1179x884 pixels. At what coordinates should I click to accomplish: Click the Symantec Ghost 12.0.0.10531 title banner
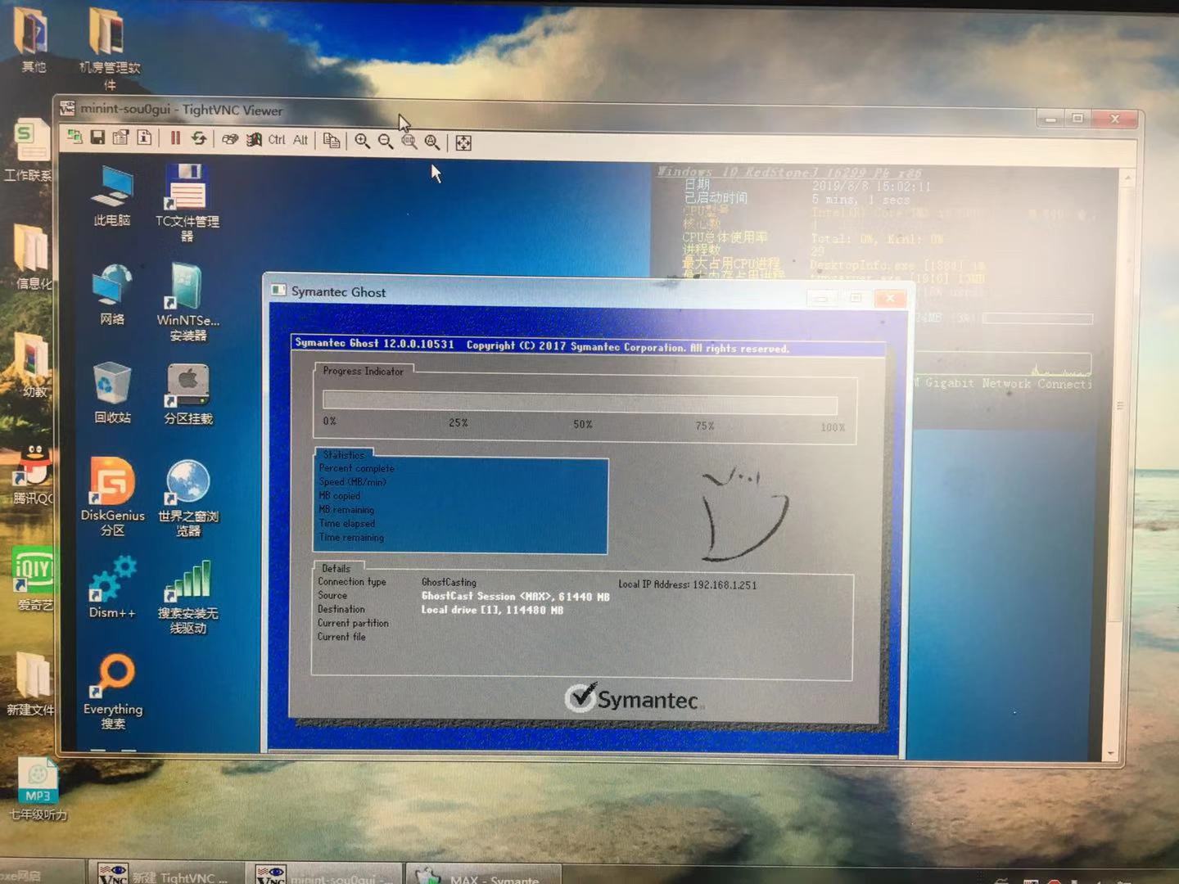pyautogui.click(x=589, y=345)
